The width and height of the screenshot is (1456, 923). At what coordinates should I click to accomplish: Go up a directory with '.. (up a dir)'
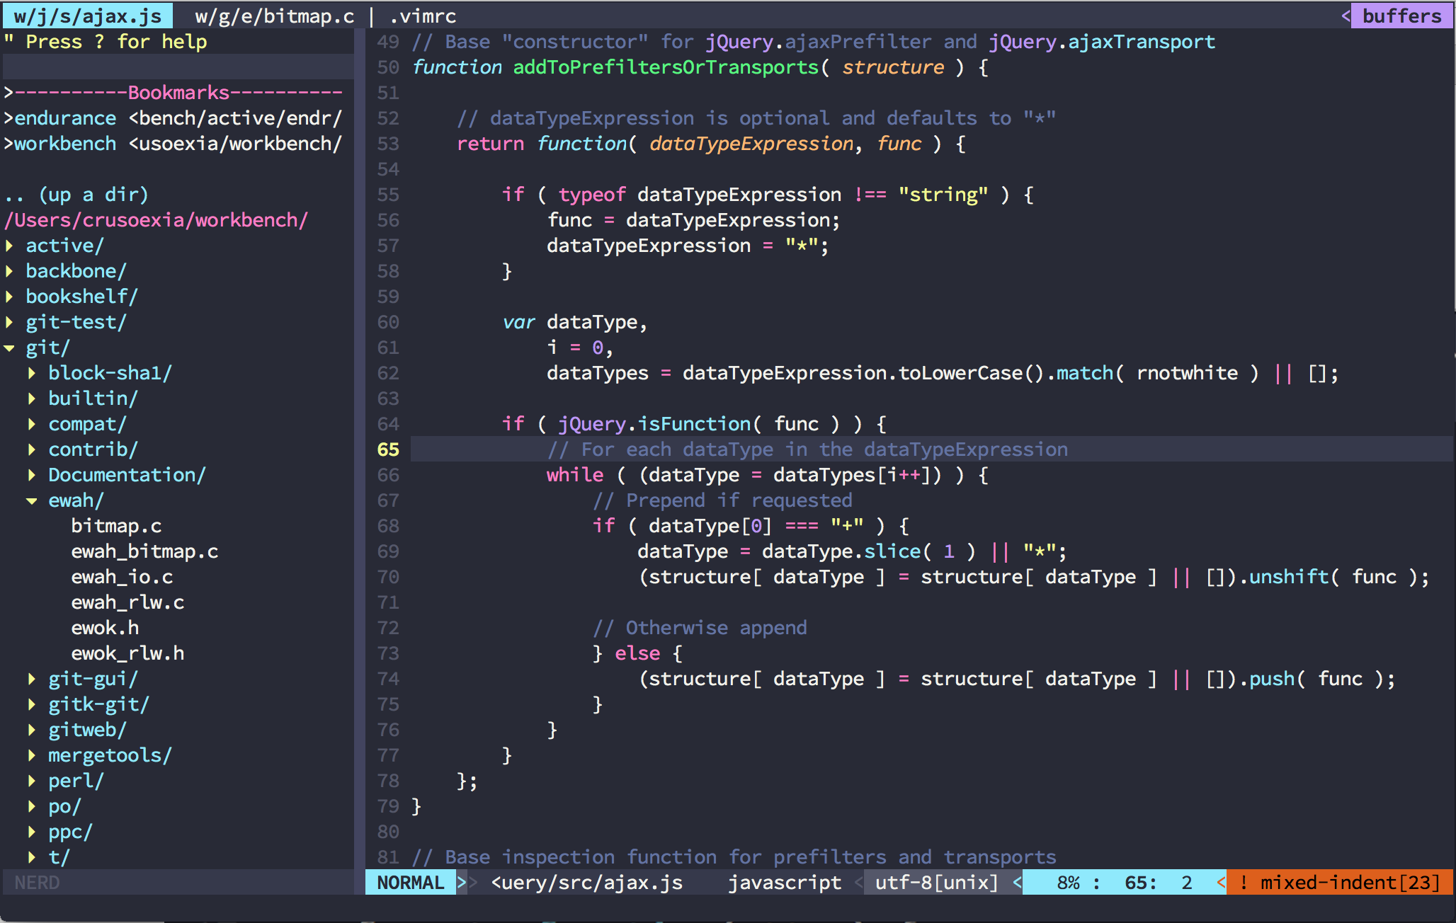click(x=76, y=195)
